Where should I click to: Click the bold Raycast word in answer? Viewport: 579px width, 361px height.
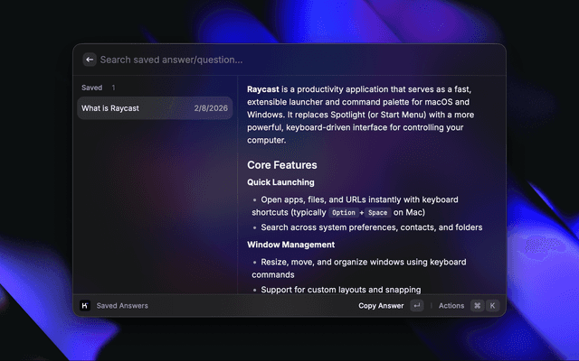click(x=263, y=90)
